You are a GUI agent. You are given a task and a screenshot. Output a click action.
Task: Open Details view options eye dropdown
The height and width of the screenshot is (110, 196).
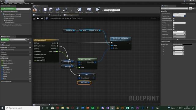194,9
